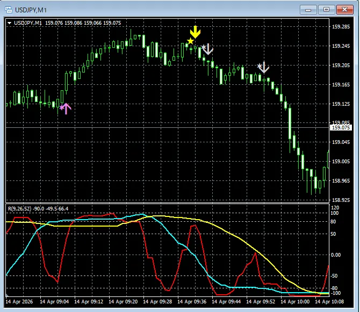Click the R(9,26,52) indicator label
The width and height of the screenshot is (360, 312).
19,209
